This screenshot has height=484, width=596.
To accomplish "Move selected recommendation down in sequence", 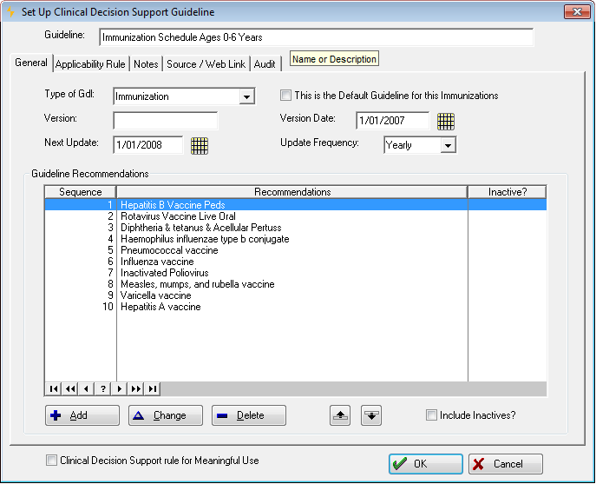I will [x=371, y=415].
